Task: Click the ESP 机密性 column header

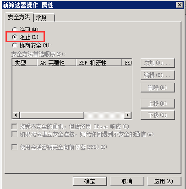Action: click(x=99, y=63)
